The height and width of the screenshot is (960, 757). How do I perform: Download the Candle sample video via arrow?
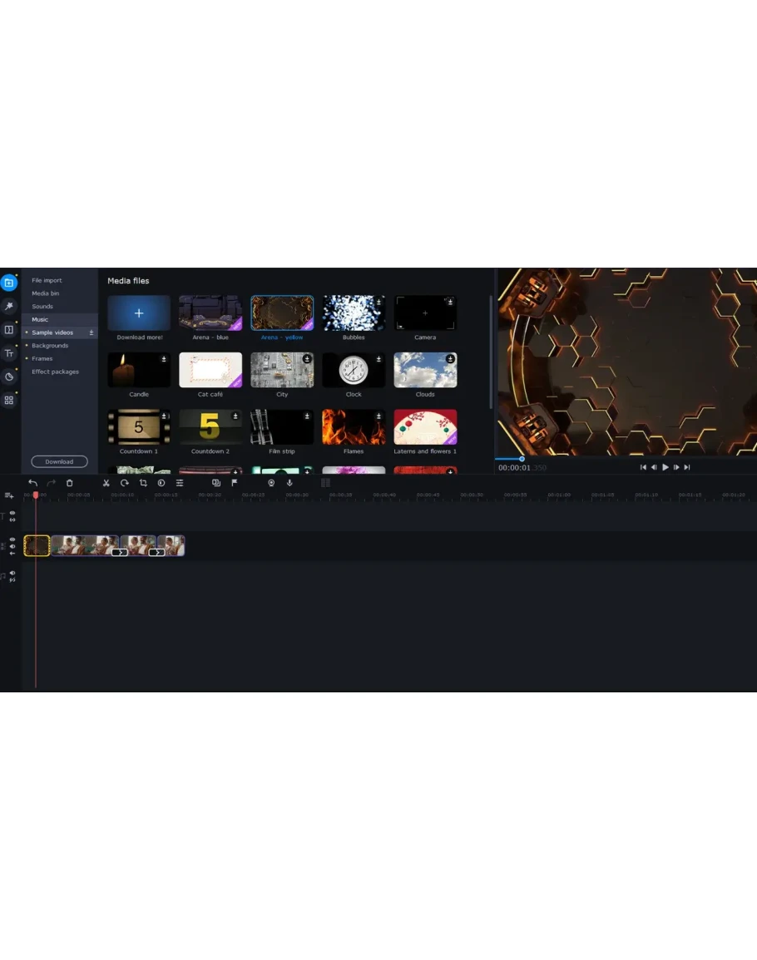[x=164, y=359]
